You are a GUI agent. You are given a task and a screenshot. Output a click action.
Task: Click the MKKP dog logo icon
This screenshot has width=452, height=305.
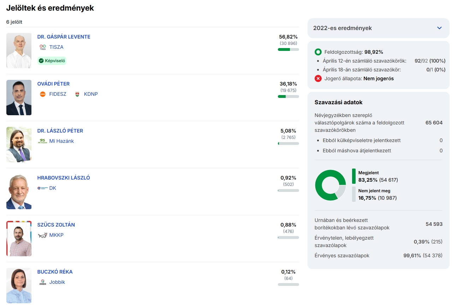tap(43, 235)
